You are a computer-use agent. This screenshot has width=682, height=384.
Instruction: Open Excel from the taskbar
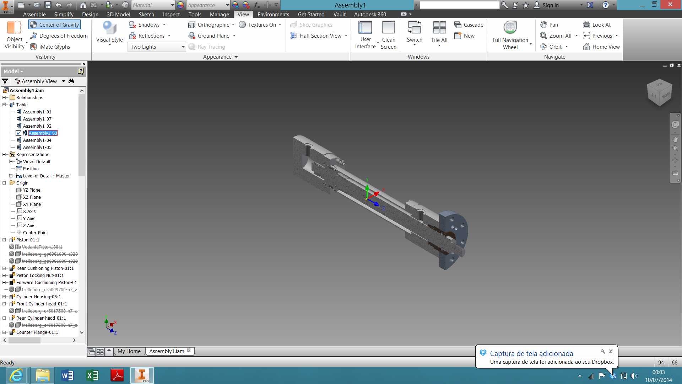click(92, 375)
